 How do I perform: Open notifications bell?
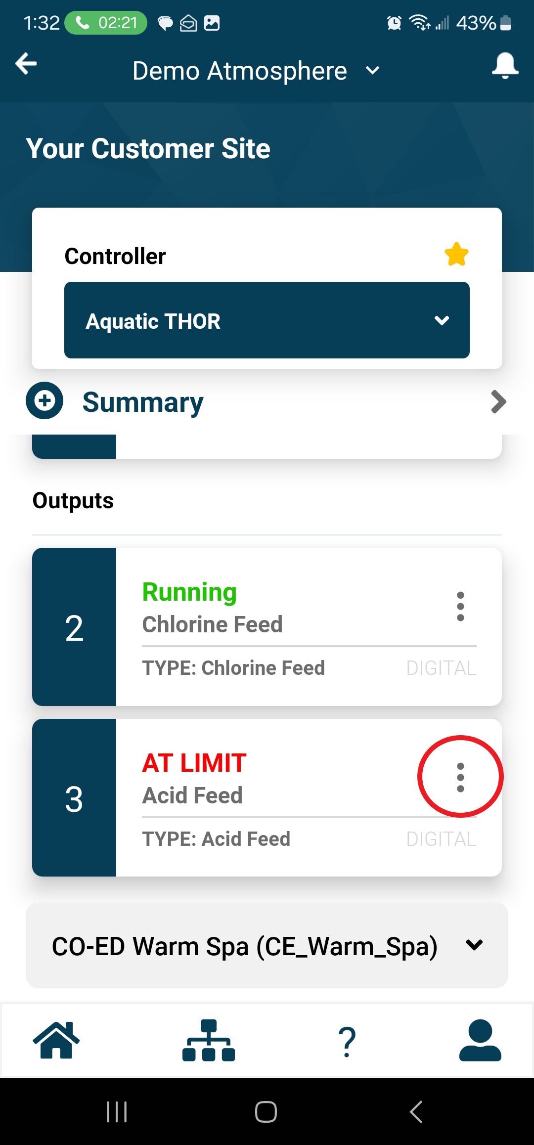[x=505, y=66]
